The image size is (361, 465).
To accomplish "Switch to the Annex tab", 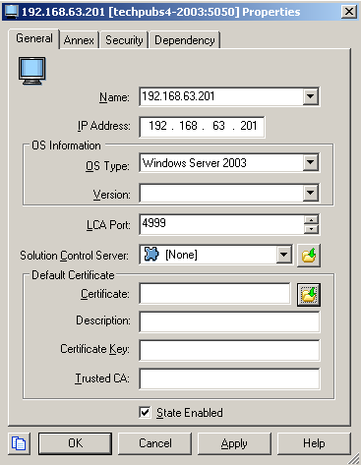I will [x=79, y=40].
